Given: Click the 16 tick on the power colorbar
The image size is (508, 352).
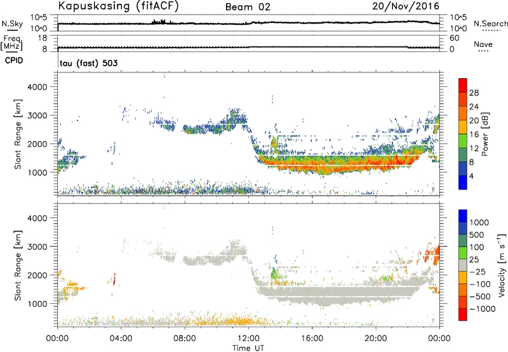Looking at the screenshot, I should point(474,135).
